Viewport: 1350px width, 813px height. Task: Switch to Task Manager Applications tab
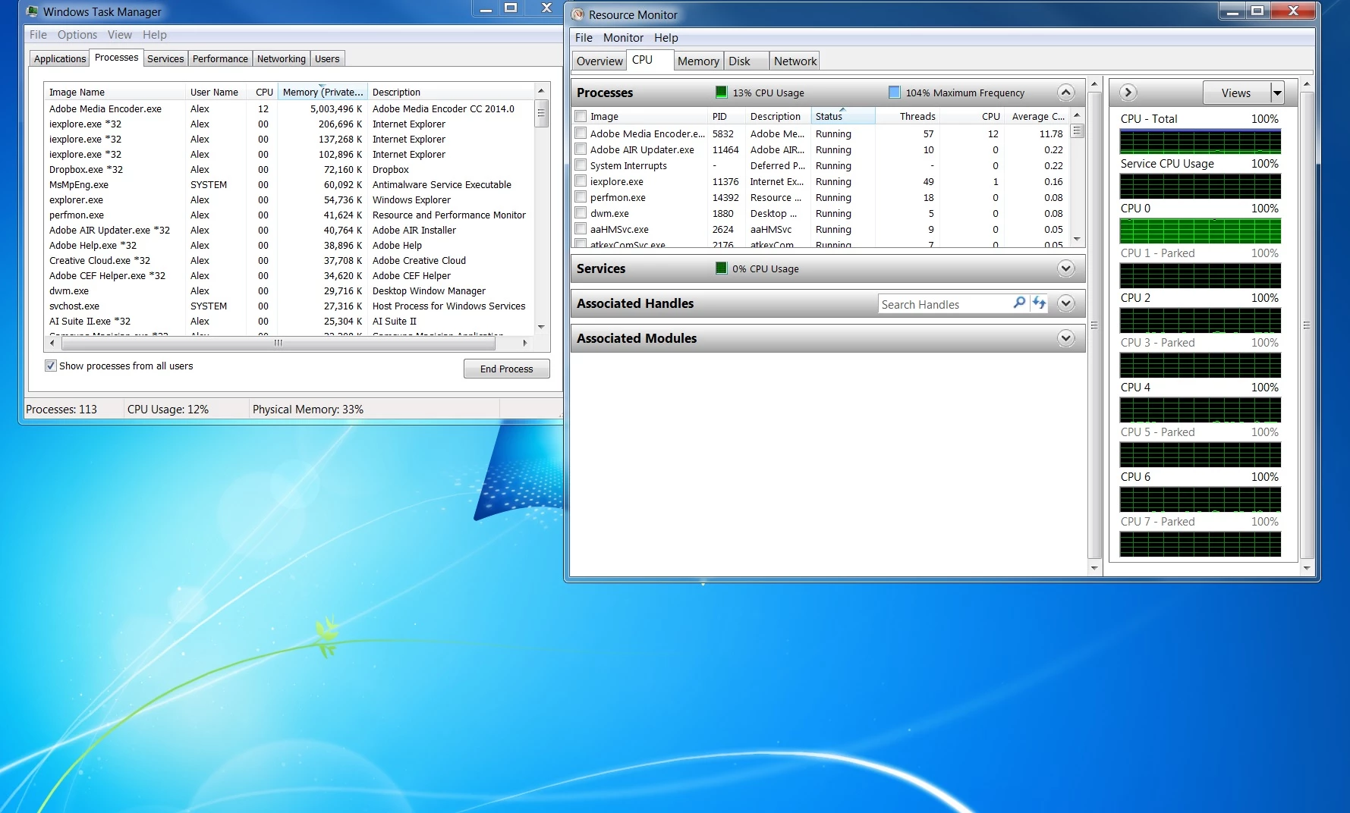coord(60,59)
